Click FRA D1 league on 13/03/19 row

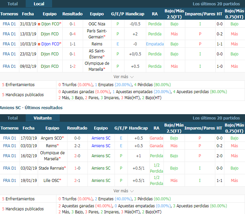pyautogui.click(x=9, y=34)
